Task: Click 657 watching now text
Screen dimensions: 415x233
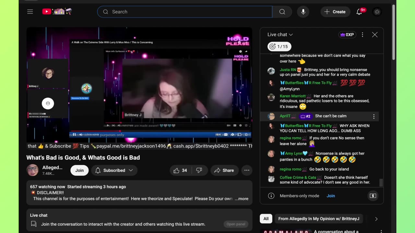Action: pos(48,187)
